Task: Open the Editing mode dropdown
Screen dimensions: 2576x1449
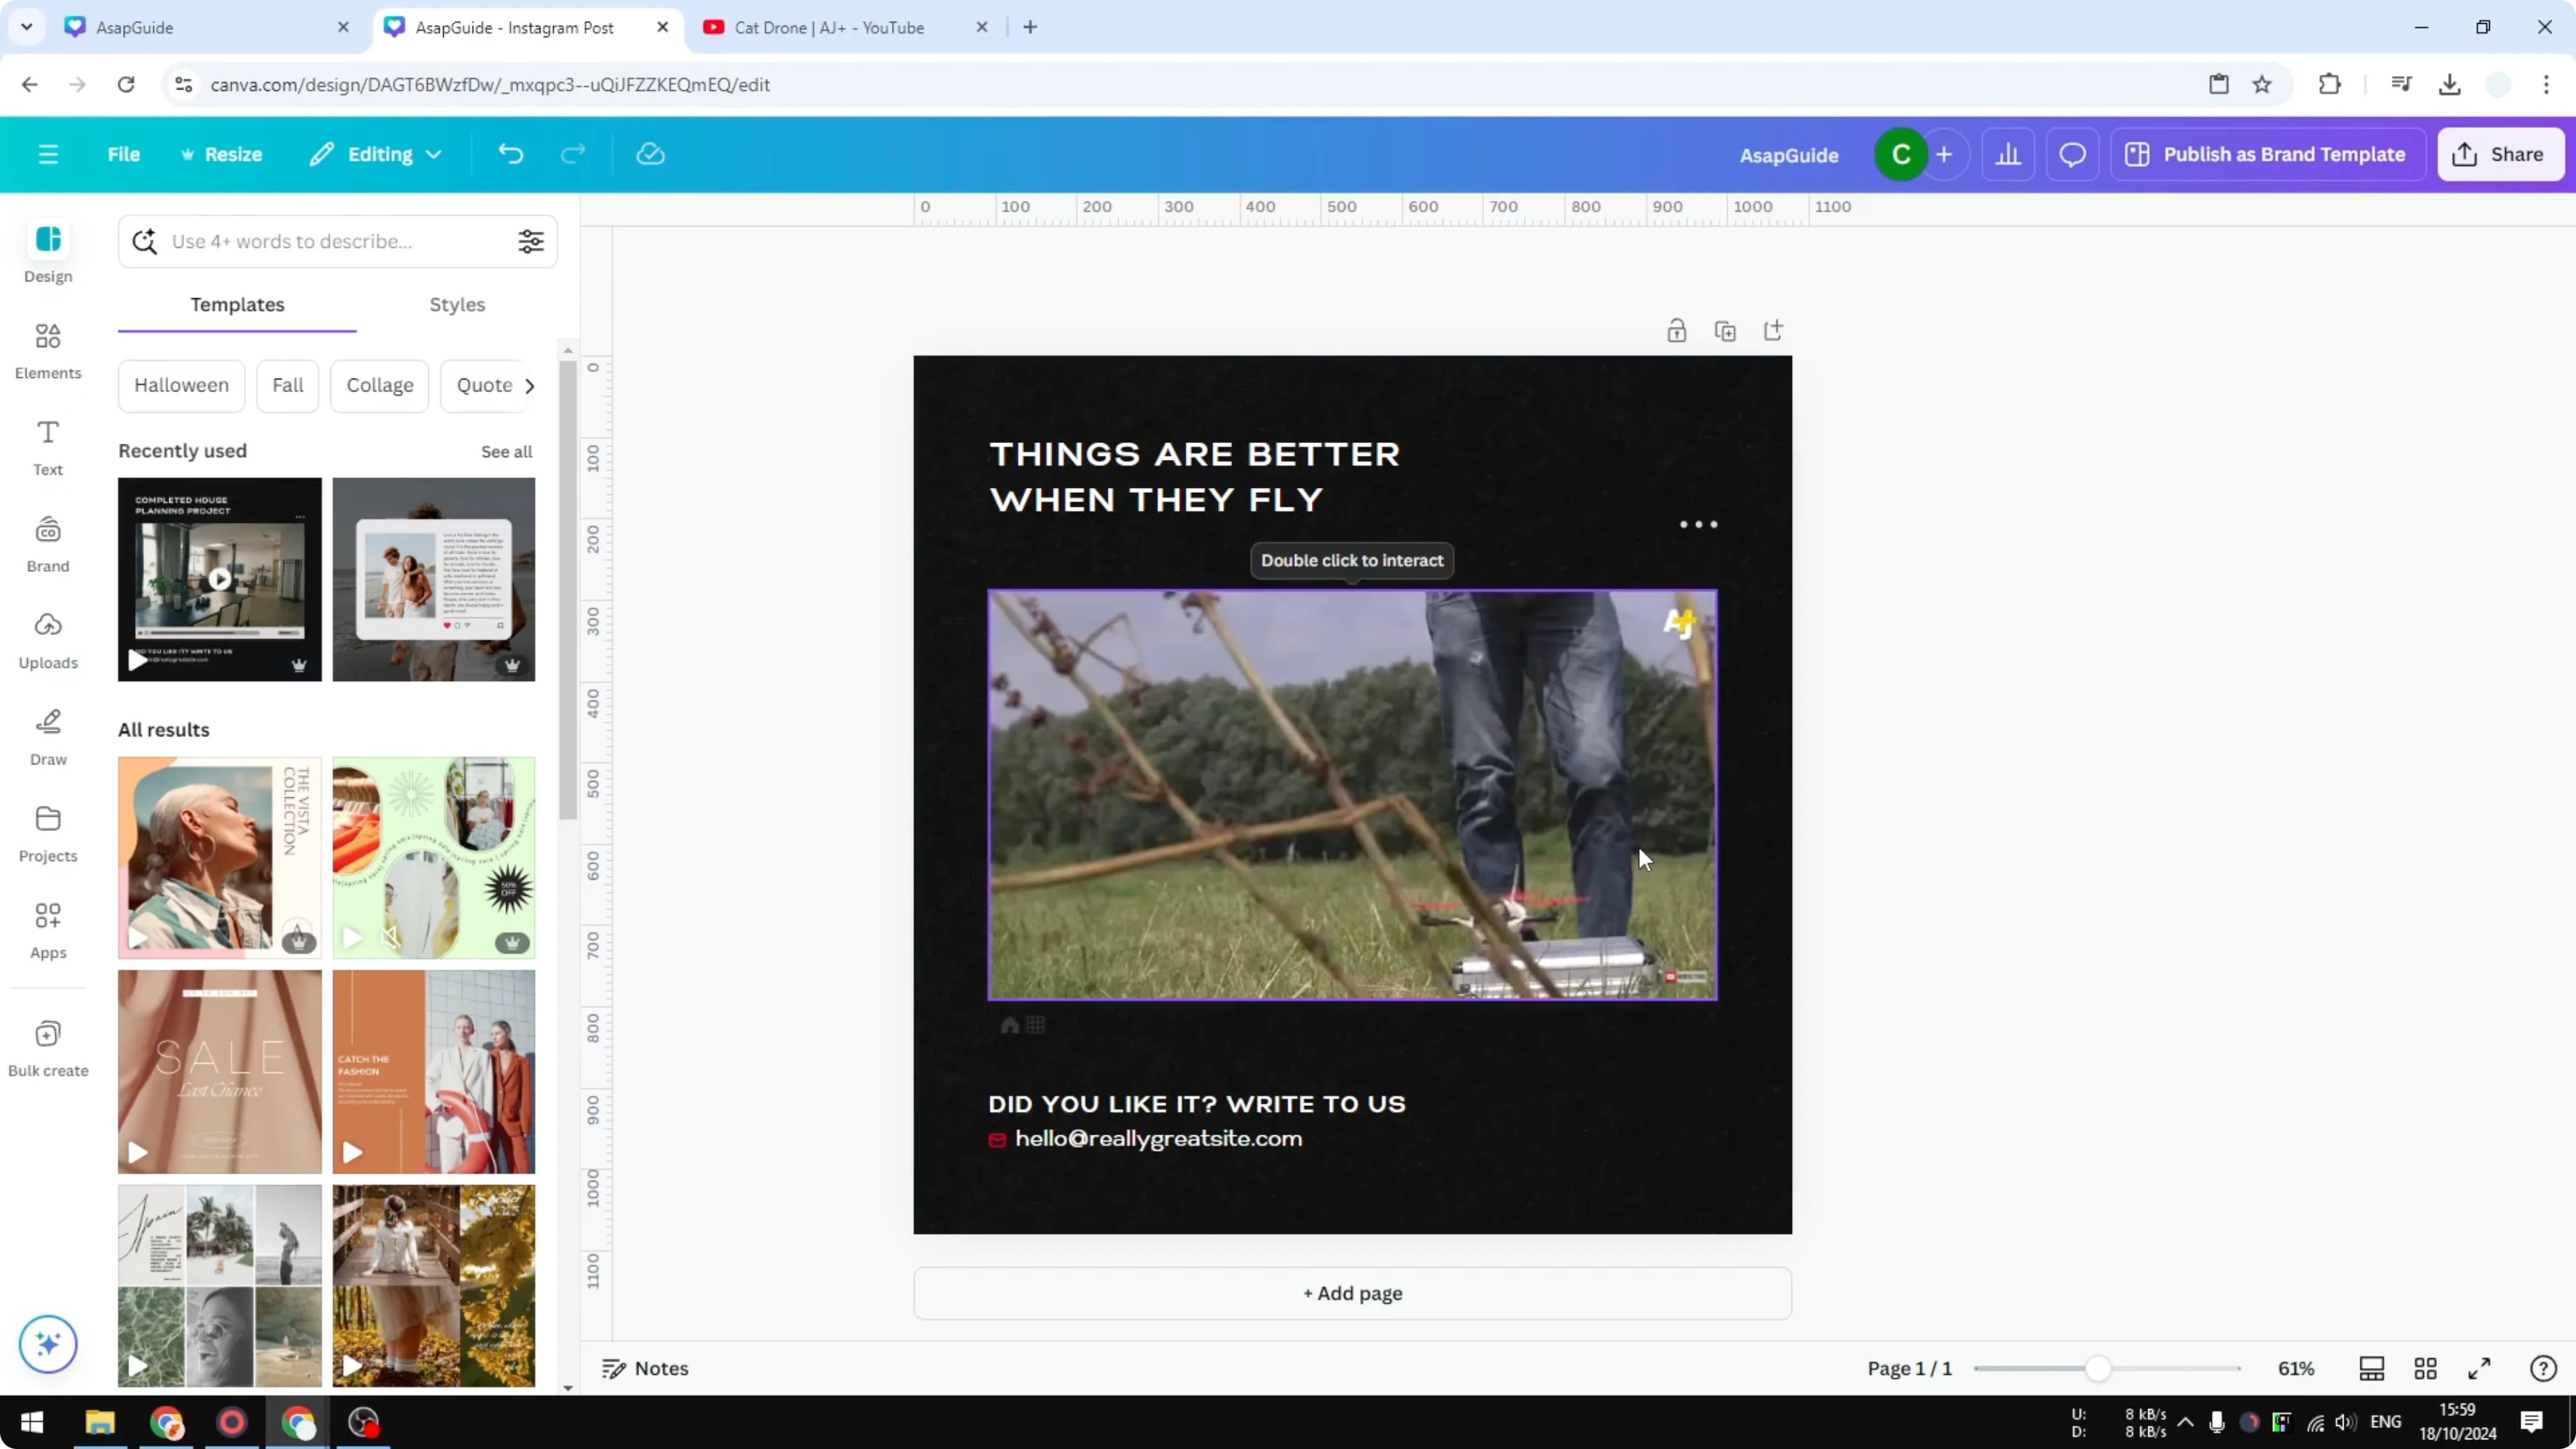Action: pos(376,154)
